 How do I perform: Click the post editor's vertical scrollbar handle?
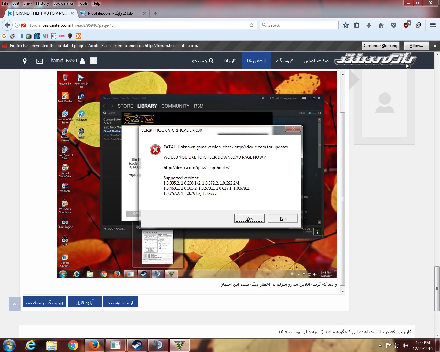point(343,199)
